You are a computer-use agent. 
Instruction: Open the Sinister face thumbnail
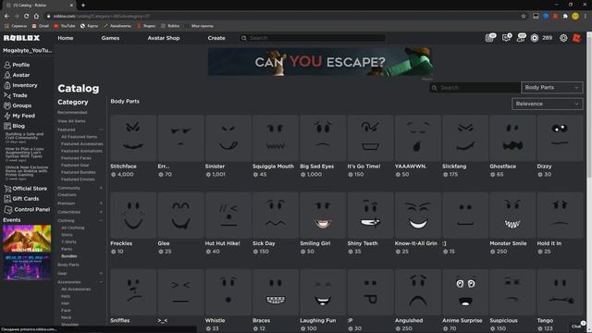[x=228, y=138]
